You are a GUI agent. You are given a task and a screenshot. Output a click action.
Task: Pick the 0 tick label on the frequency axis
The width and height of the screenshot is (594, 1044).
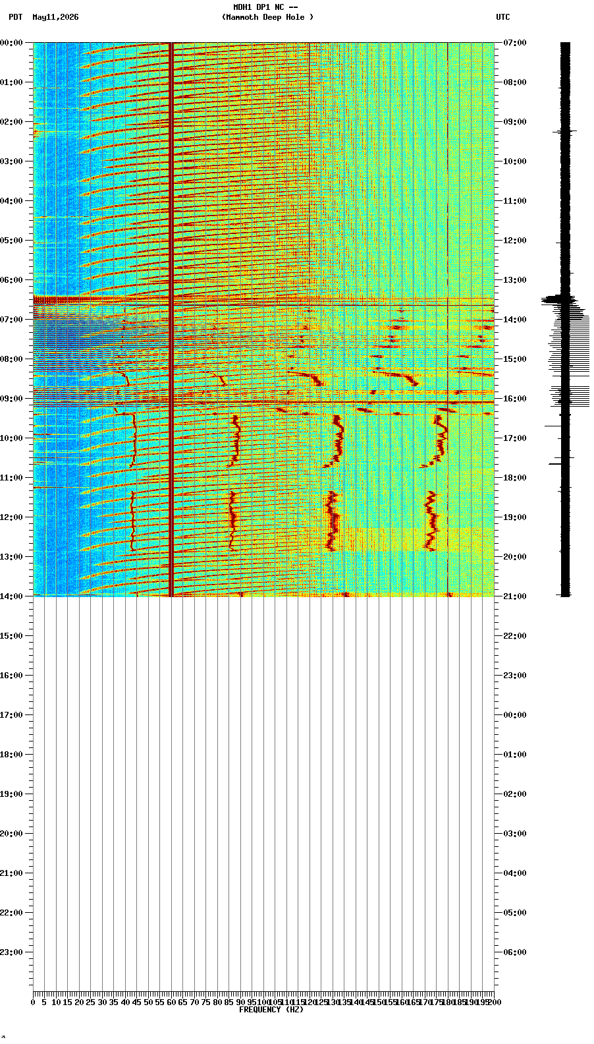[33, 1002]
